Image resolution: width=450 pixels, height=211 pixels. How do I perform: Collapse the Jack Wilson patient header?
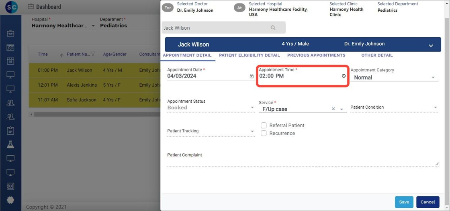(431, 45)
